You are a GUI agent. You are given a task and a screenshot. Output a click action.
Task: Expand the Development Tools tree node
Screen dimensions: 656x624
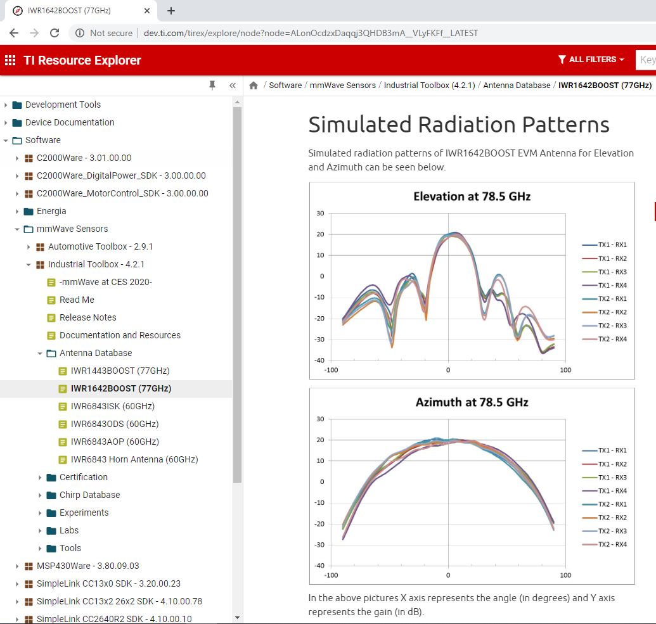6,105
